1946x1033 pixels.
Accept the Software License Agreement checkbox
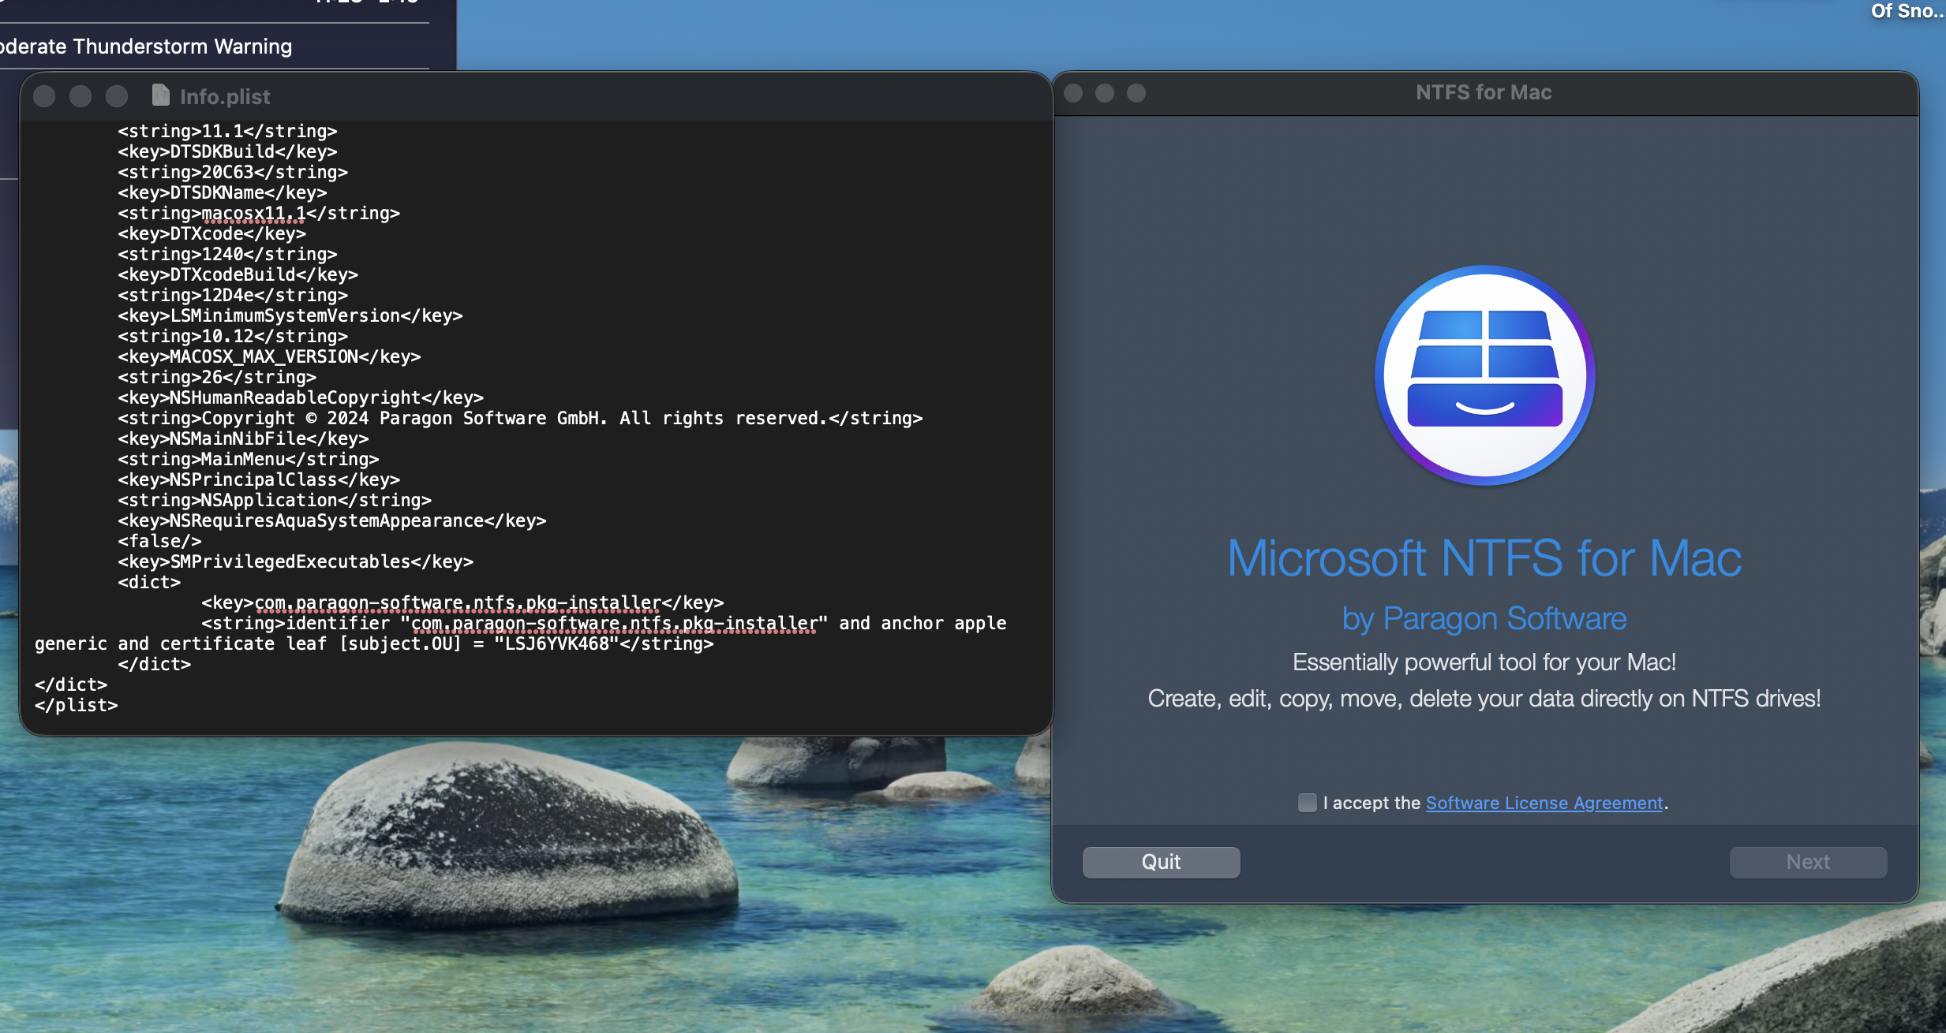point(1307,803)
